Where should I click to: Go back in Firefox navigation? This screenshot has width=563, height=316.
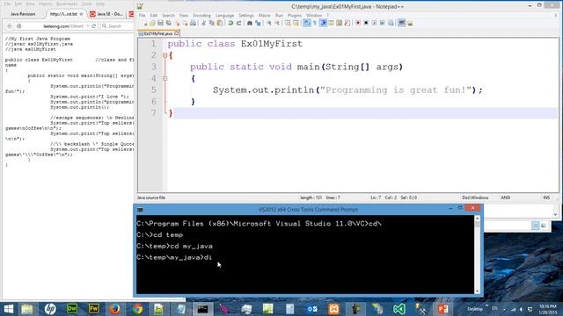click(10, 26)
